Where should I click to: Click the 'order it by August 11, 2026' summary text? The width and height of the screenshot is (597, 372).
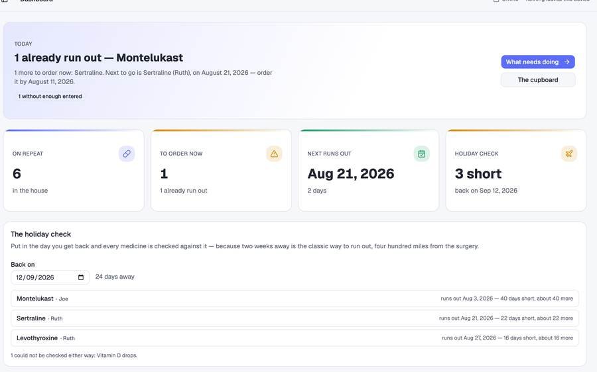pyautogui.click(x=143, y=77)
